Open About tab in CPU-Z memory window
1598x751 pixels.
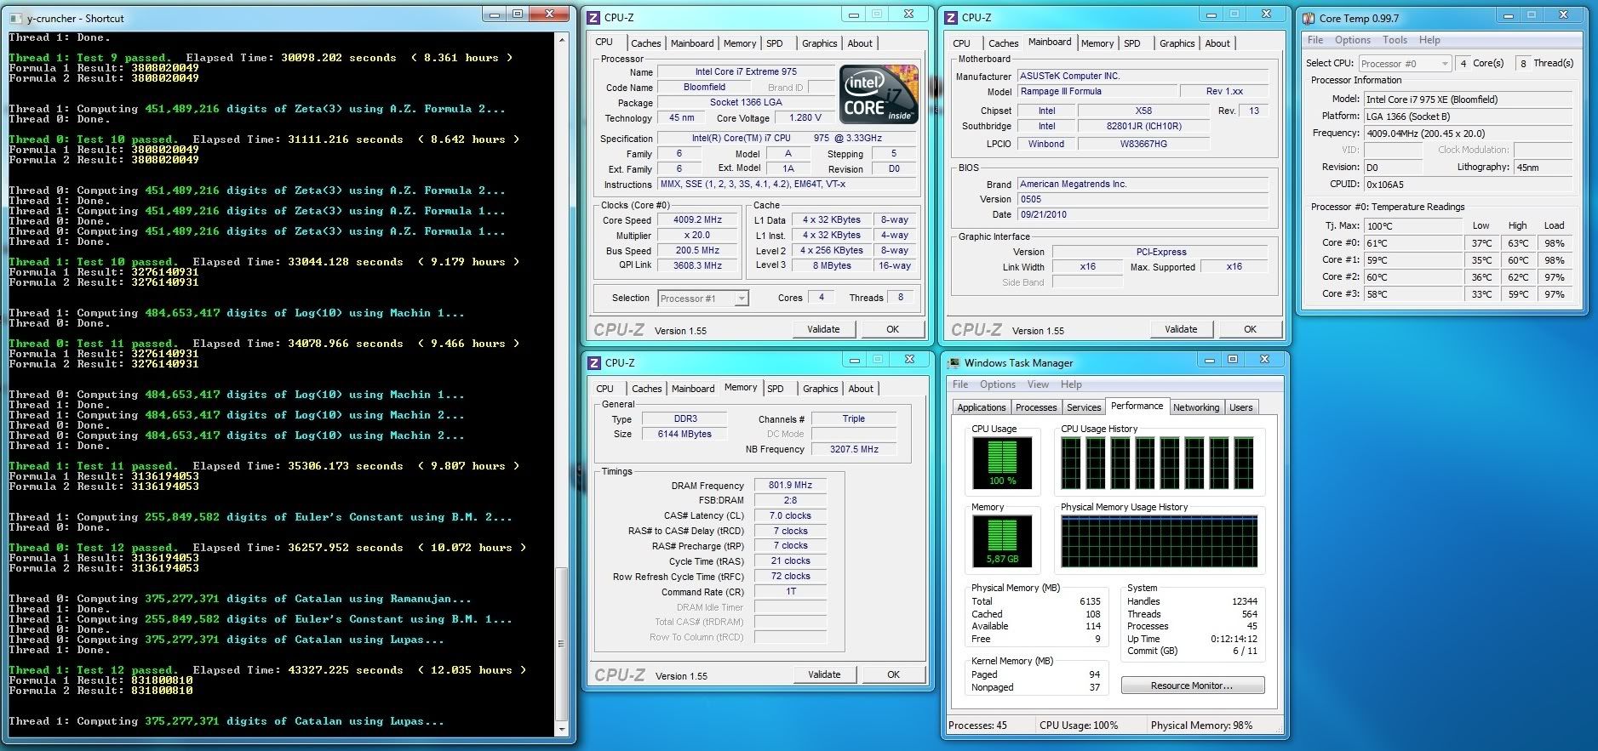[x=860, y=389]
